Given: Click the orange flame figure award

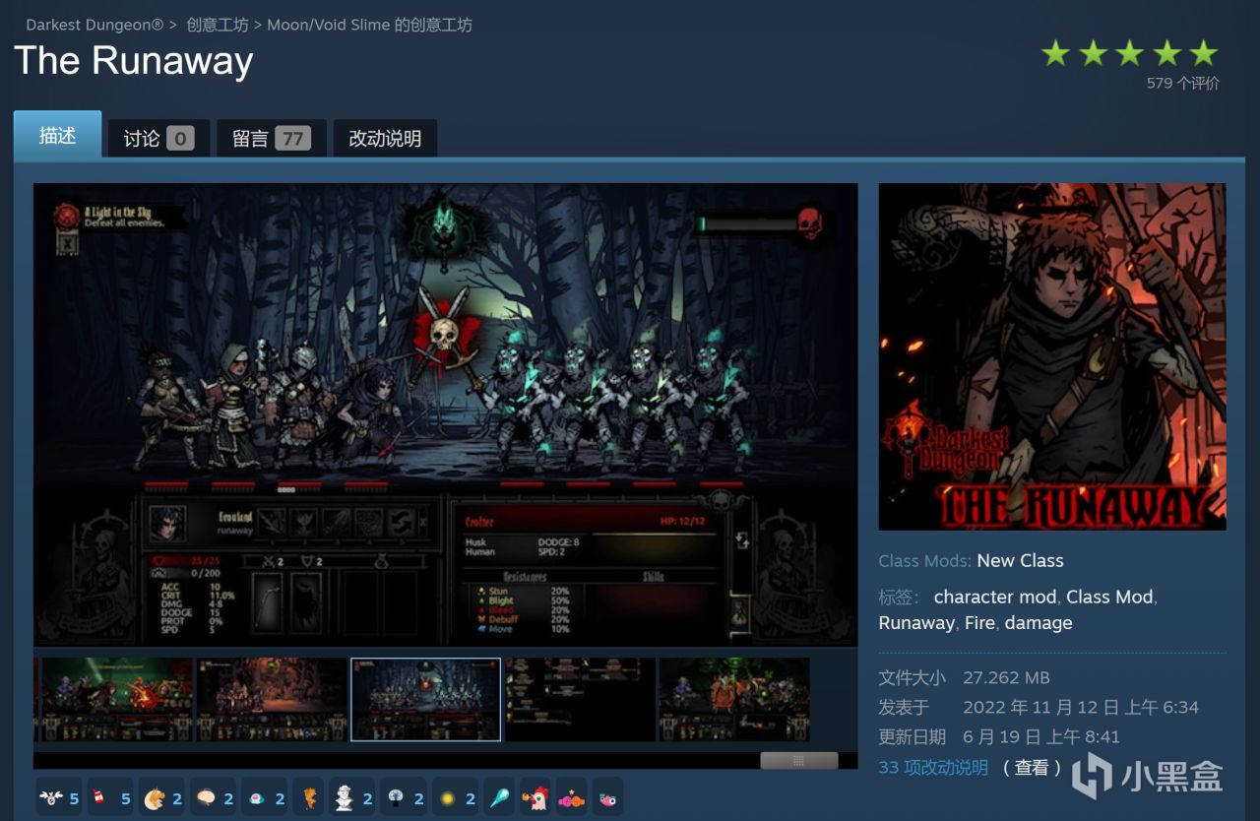Looking at the screenshot, I should [x=309, y=798].
